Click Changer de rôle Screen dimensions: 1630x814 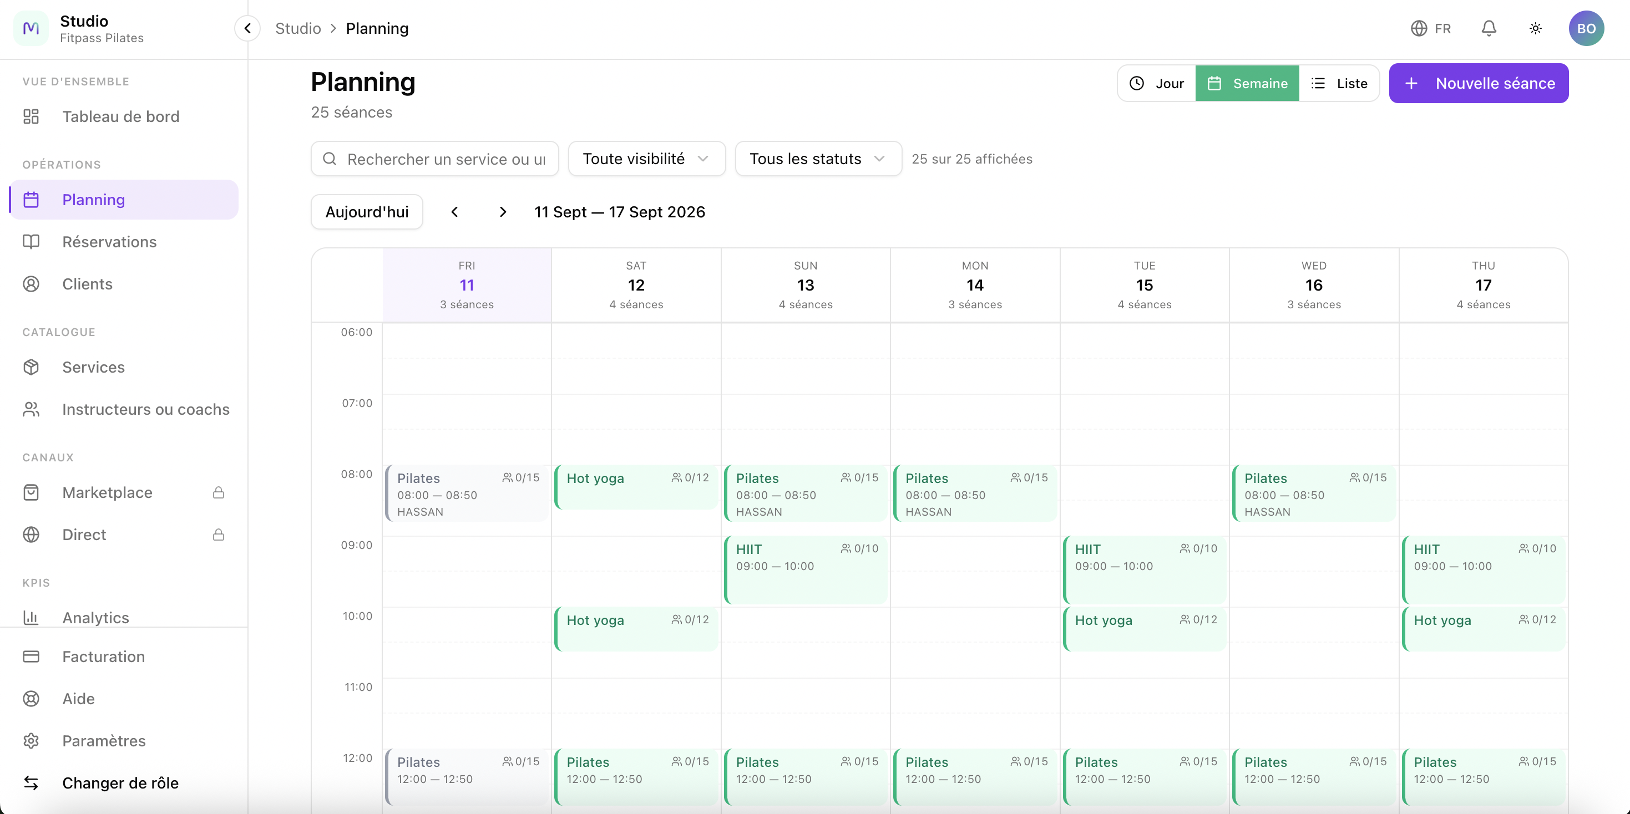(x=124, y=783)
